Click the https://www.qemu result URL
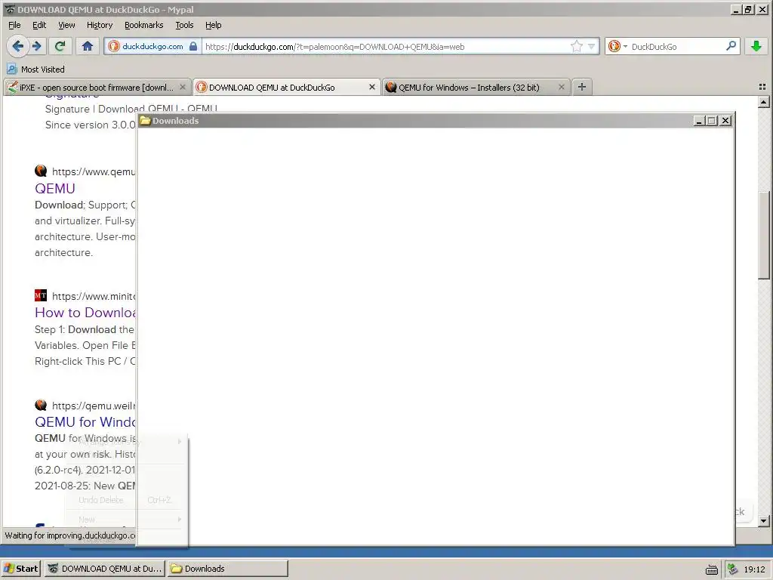773x580 pixels. (94, 171)
